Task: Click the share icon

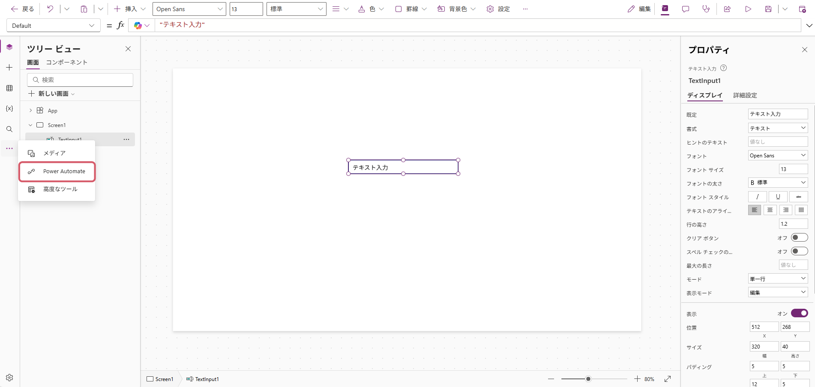Action: 727,9
